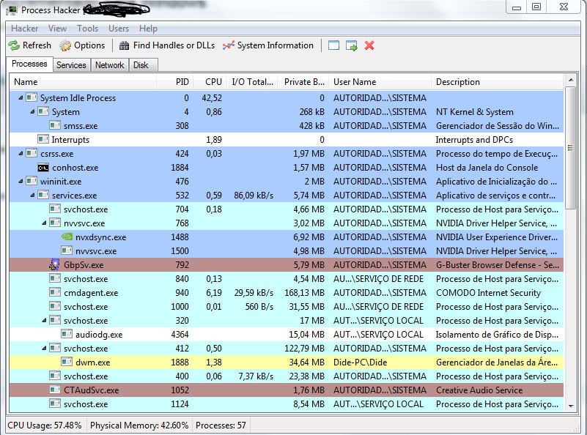Screen dimensions: 587x435
Task: Click the smss.exe process icon
Action: [55, 125]
